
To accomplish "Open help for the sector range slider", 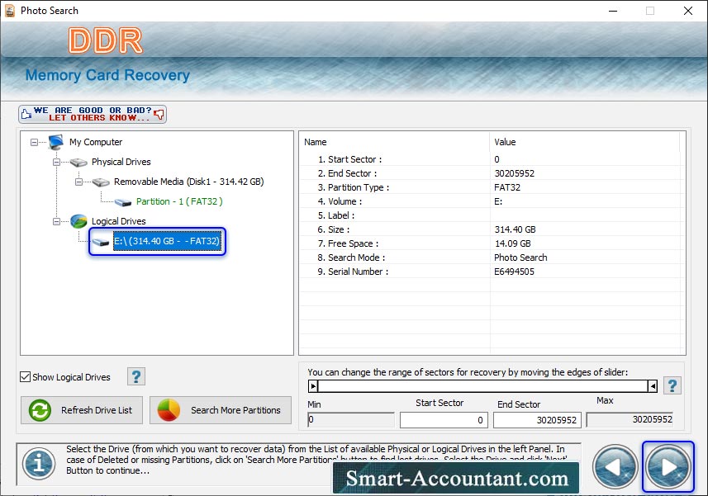I will (x=672, y=385).
